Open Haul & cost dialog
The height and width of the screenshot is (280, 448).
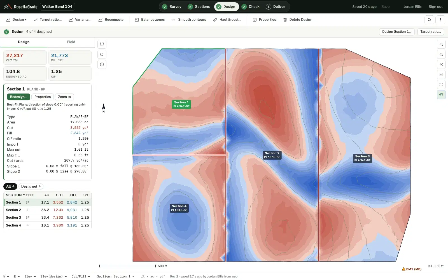[x=227, y=20]
